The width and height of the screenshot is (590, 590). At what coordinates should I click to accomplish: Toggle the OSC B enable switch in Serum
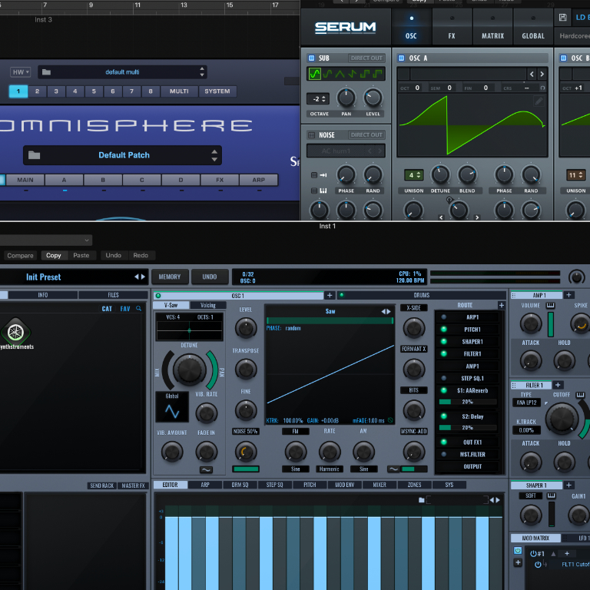point(563,58)
